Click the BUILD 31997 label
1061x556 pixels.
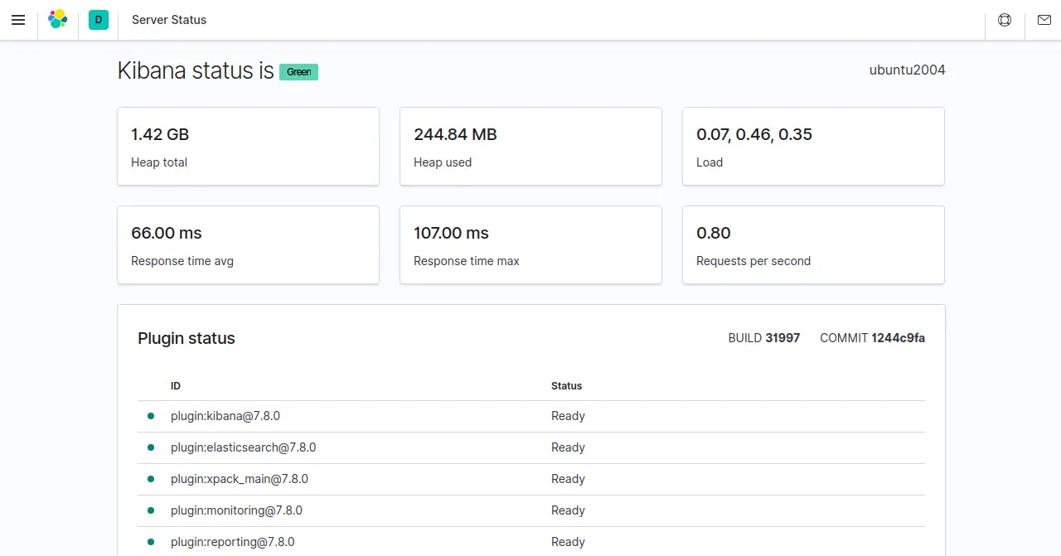(x=764, y=338)
